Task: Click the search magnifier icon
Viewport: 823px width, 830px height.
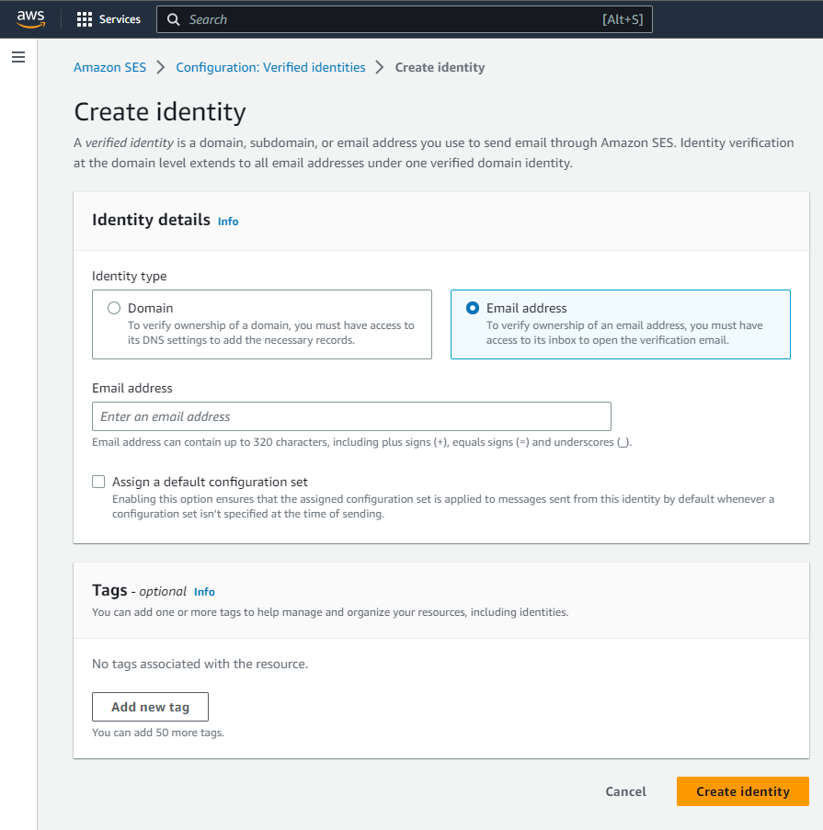Action: pos(173,19)
